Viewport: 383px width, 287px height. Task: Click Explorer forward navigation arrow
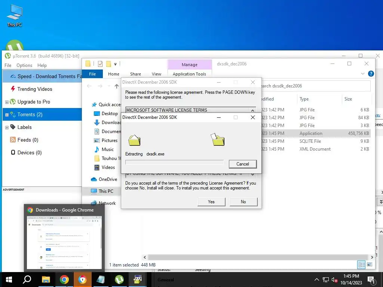click(100, 86)
